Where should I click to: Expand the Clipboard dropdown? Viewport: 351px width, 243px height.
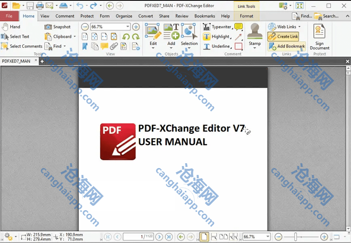click(75, 36)
